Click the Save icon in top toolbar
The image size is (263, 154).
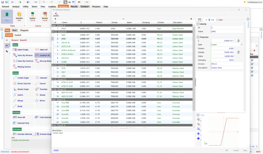[x=3, y=2]
